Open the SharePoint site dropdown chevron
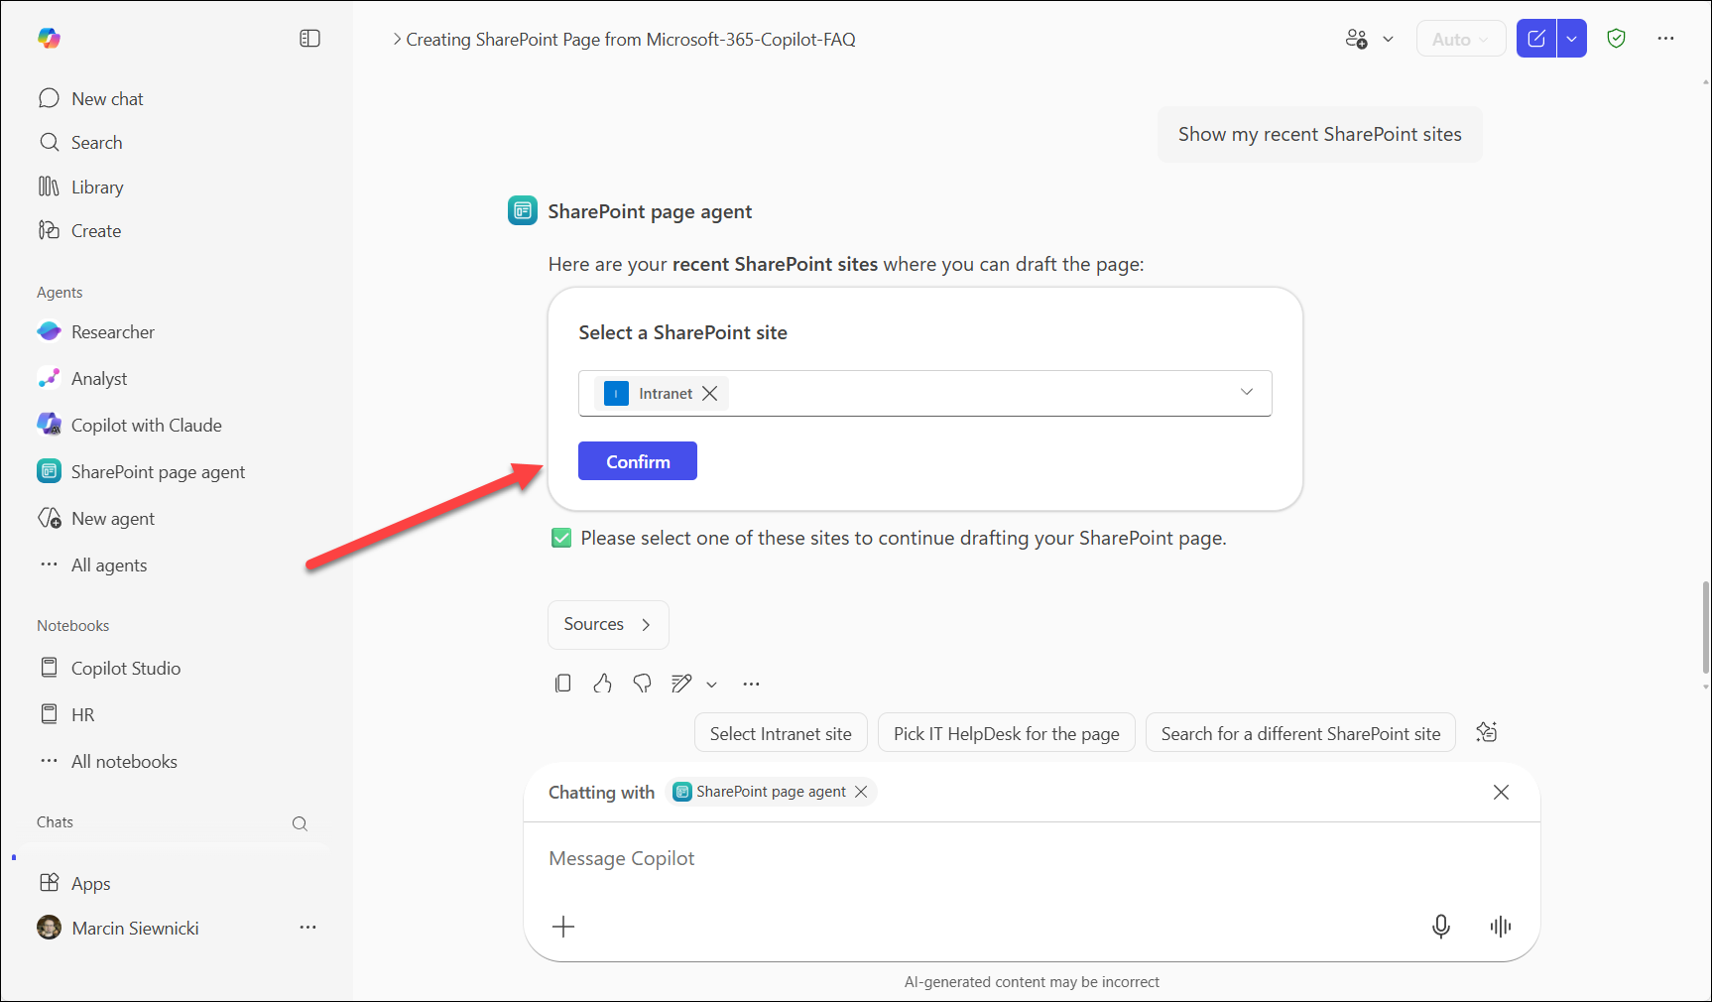Viewport: 1712px width, 1002px height. 1246,393
